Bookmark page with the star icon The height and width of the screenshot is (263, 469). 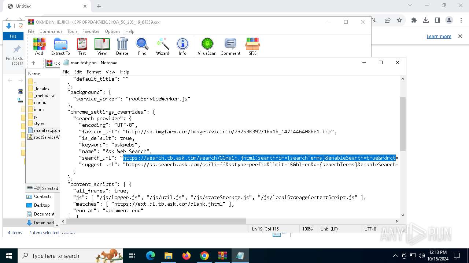click(399, 20)
